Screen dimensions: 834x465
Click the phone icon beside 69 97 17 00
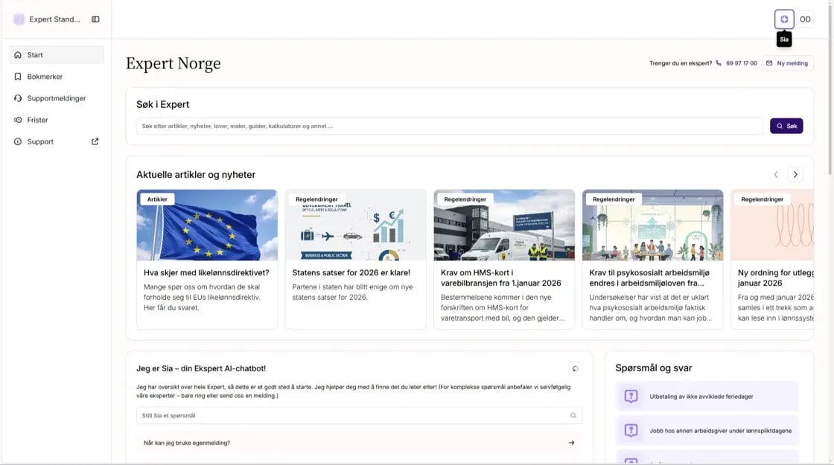[719, 63]
